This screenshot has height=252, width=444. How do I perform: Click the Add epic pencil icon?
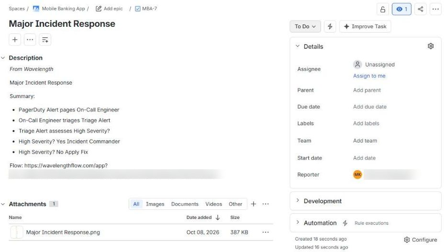pyautogui.click(x=99, y=9)
